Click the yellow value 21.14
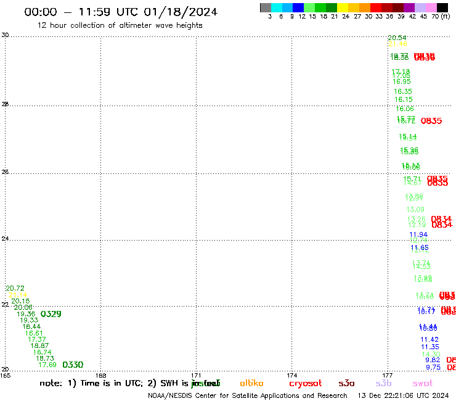Viewport: 456px width, 401px height. click(x=18, y=295)
